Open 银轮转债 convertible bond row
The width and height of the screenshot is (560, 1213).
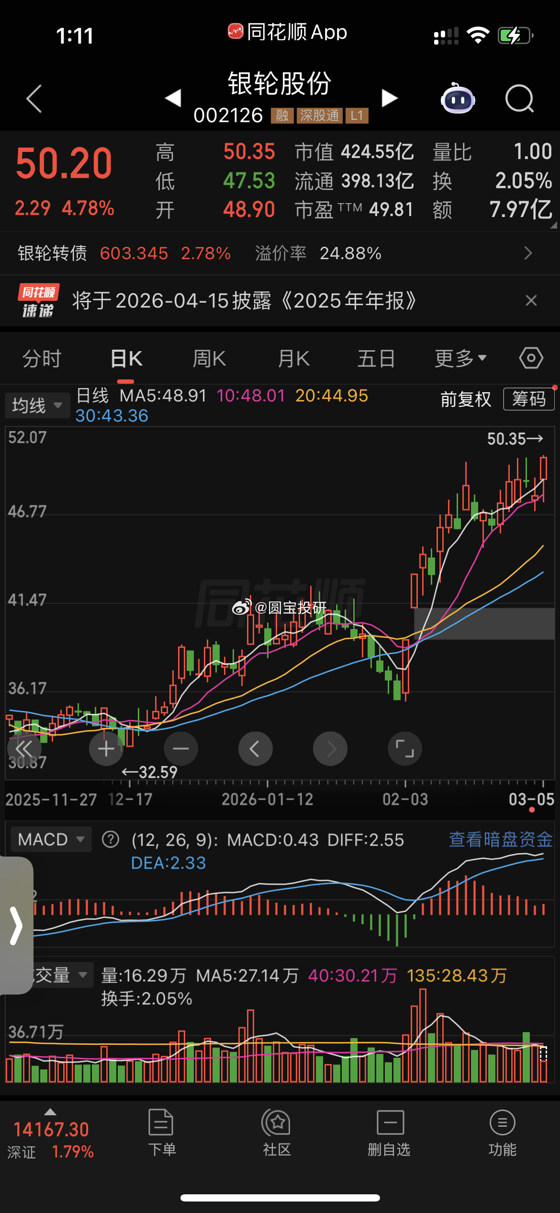280,253
